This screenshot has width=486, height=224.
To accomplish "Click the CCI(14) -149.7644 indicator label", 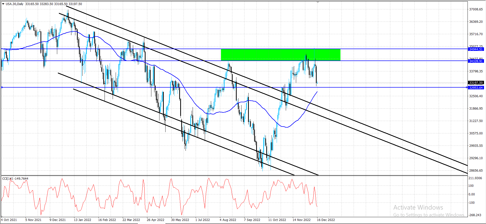I will pyautogui.click(x=15, y=178).
